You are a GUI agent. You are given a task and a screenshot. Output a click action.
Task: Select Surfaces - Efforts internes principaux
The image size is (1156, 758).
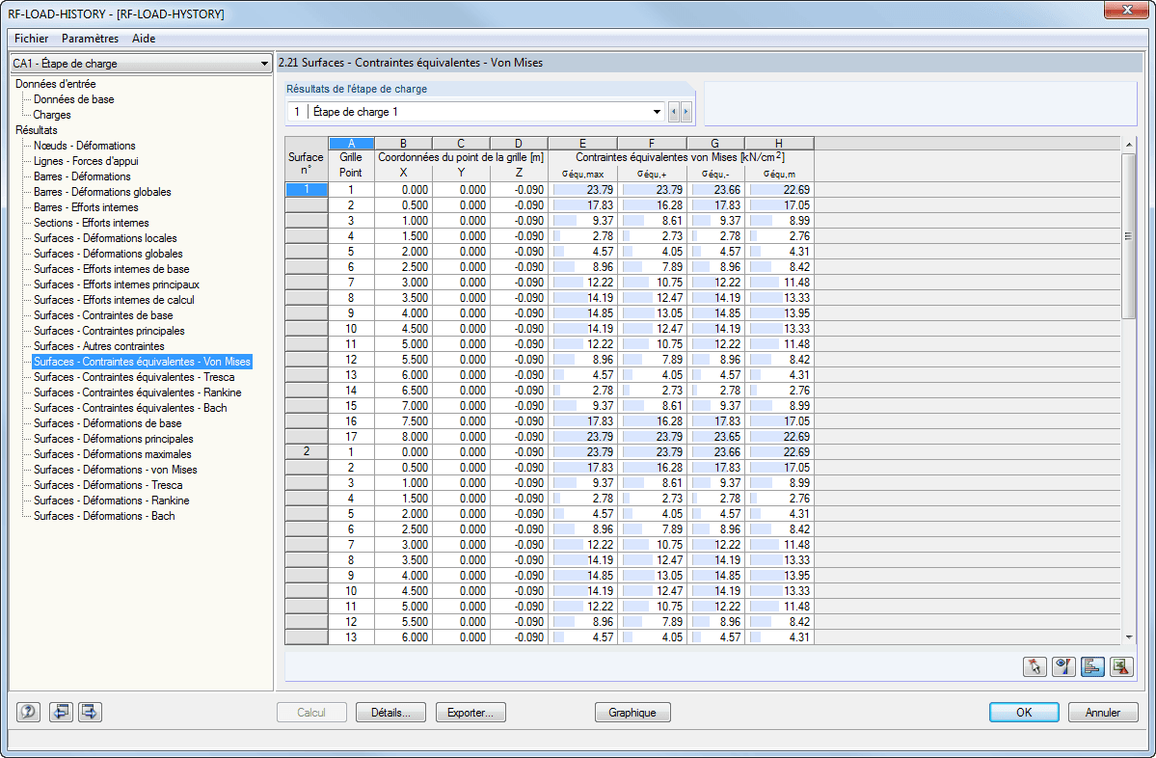tap(117, 284)
